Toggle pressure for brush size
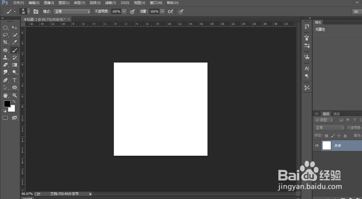Image resolution: width=362 pixels, height=199 pixels. coord(181,12)
